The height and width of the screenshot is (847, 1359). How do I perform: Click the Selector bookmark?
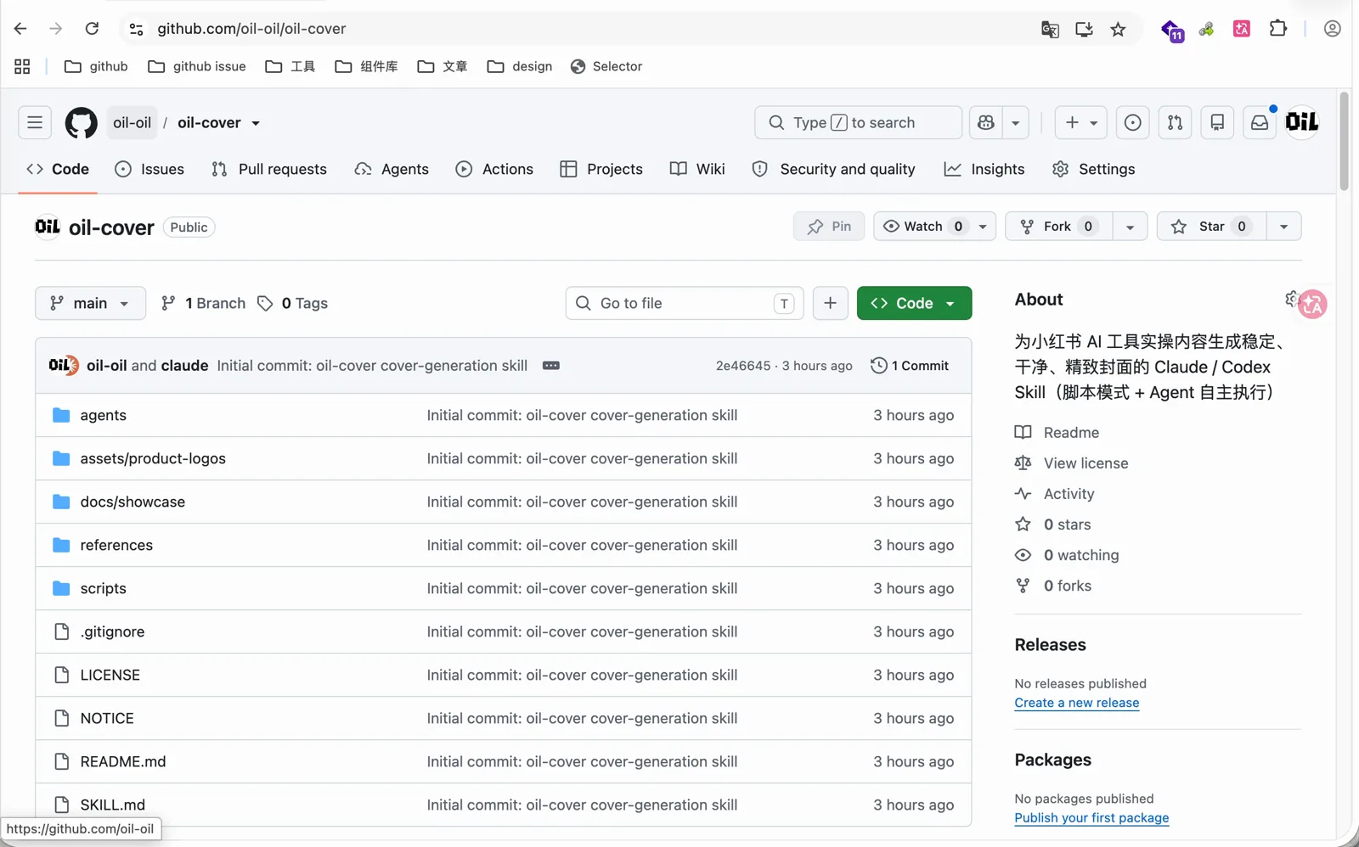pos(606,66)
